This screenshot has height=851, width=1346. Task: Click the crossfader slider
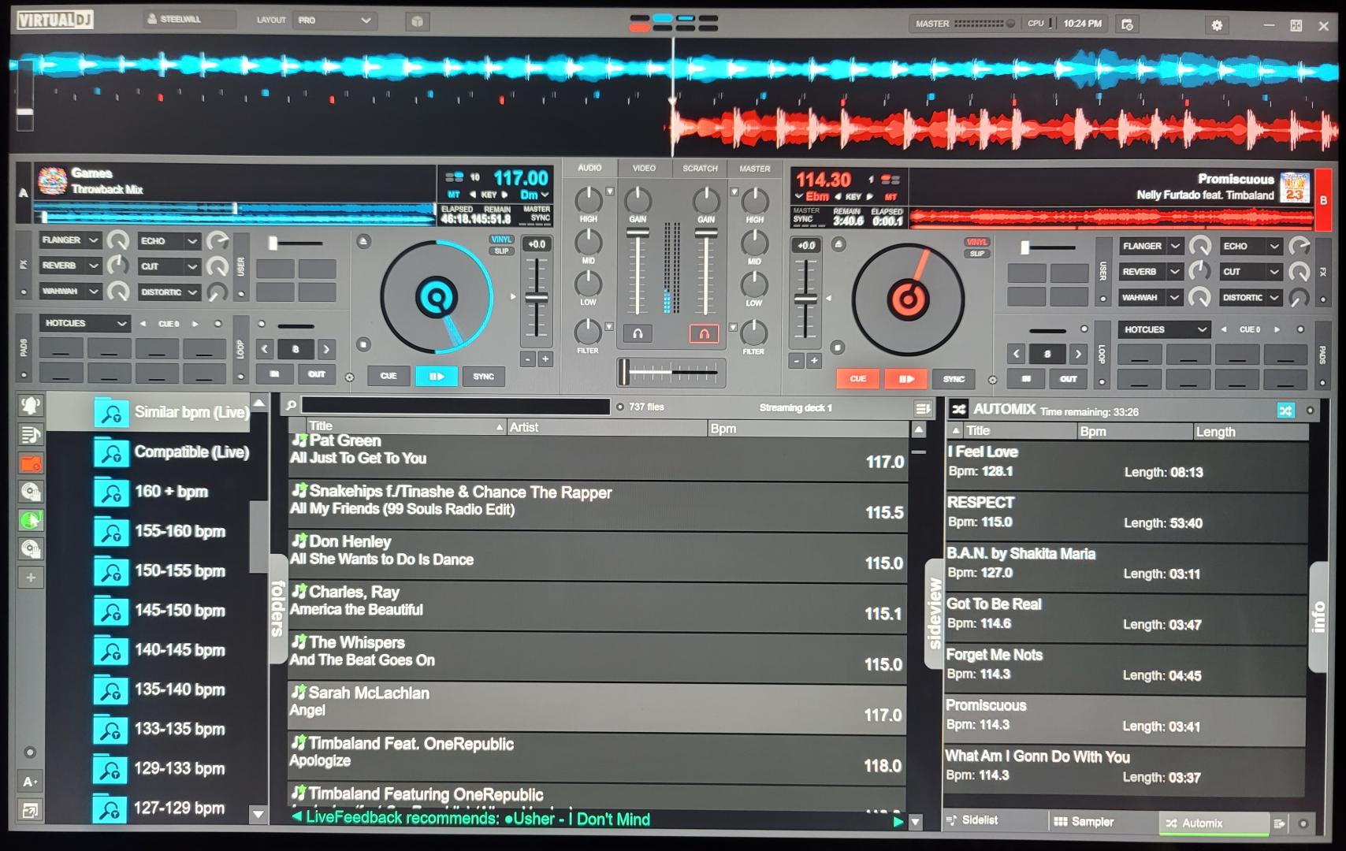coord(670,371)
